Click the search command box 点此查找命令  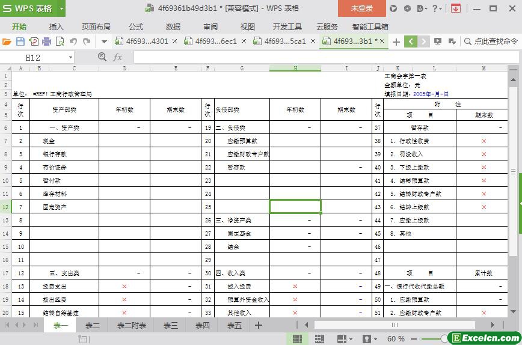pos(491,41)
